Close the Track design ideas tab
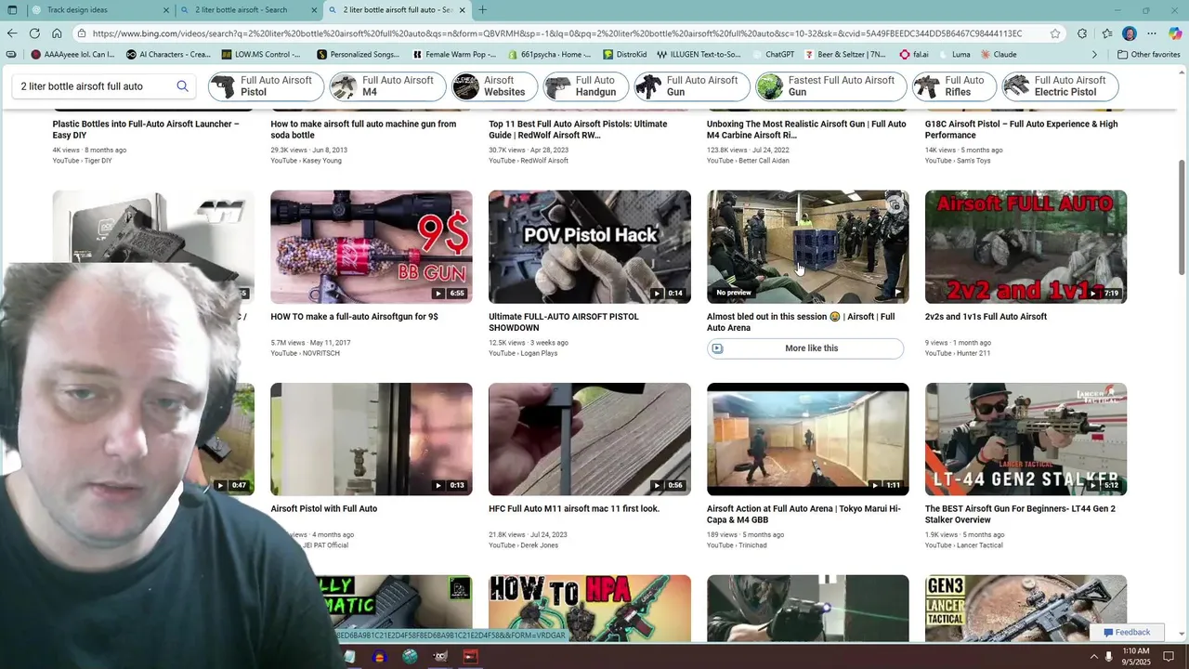The image size is (1189, 669). [166, 10]
